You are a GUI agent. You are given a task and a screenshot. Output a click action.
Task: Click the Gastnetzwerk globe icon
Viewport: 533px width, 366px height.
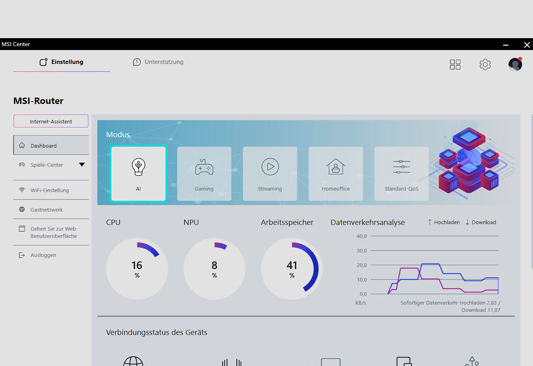click(x=22, y=209)
